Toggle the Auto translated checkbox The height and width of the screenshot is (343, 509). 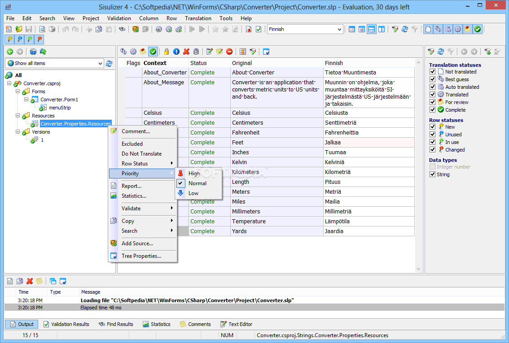pos(432,87)
